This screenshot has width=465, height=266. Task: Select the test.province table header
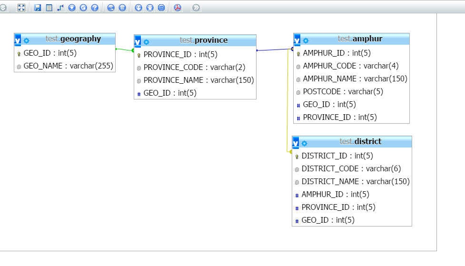tap(204, 40)
